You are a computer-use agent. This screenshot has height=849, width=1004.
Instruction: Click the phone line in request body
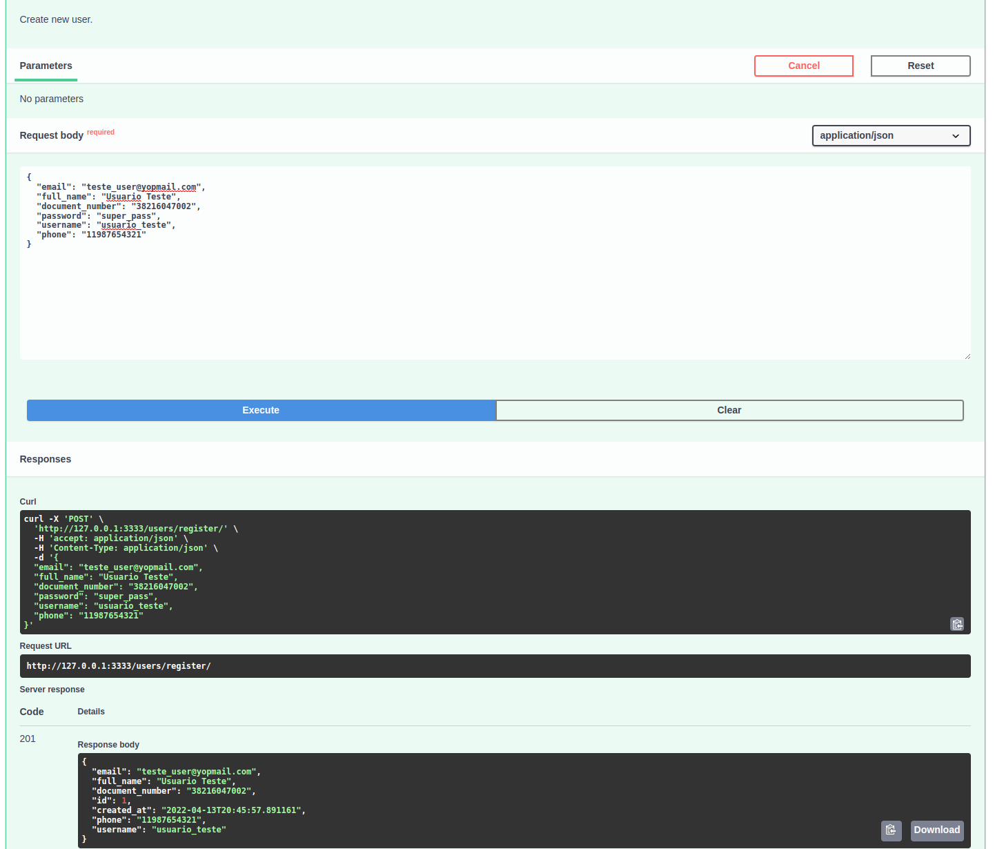[x=91, y=235]
